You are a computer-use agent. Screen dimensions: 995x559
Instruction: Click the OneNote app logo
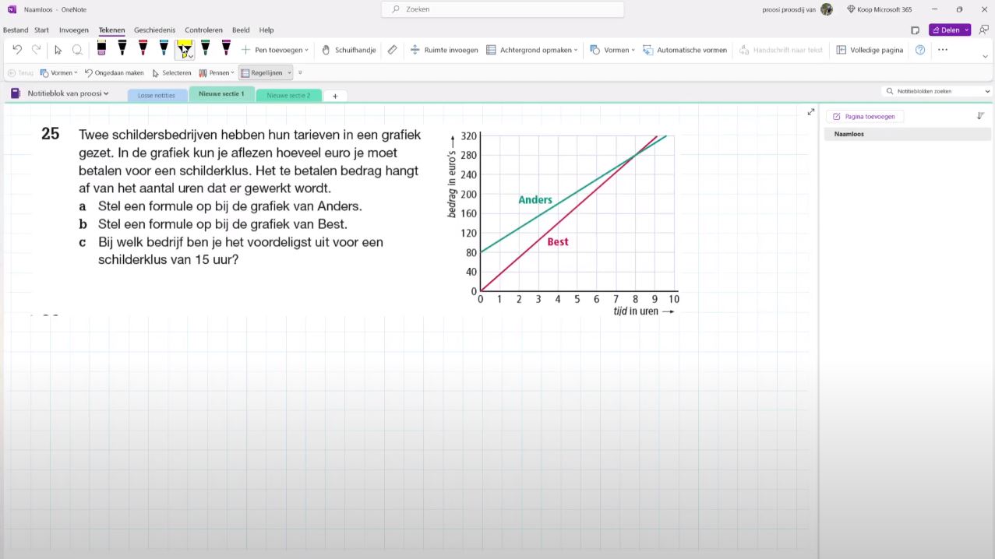tap(12, 9)
